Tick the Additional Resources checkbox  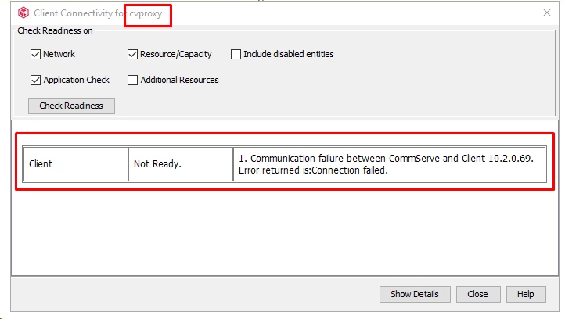(133, 80)
